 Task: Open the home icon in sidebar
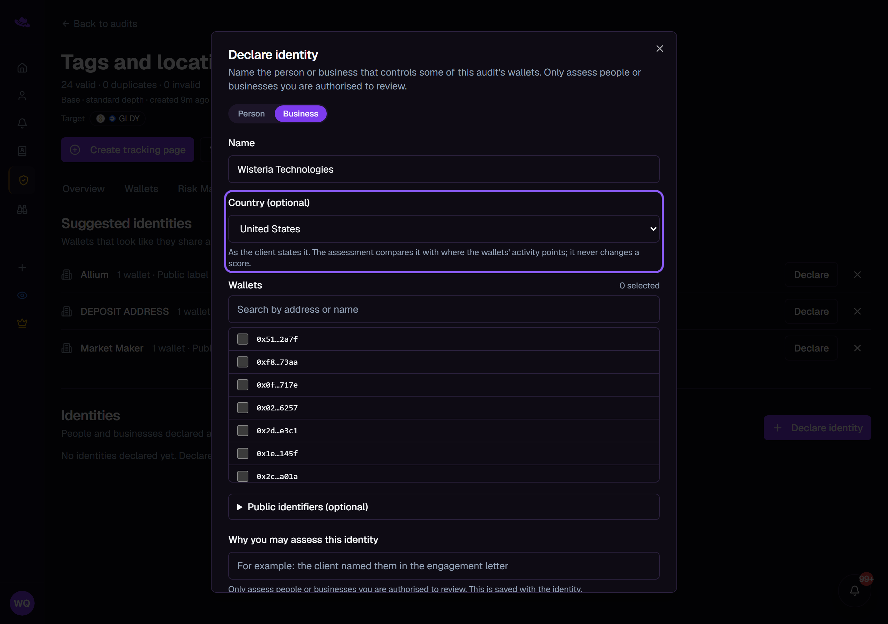point(22,68)
